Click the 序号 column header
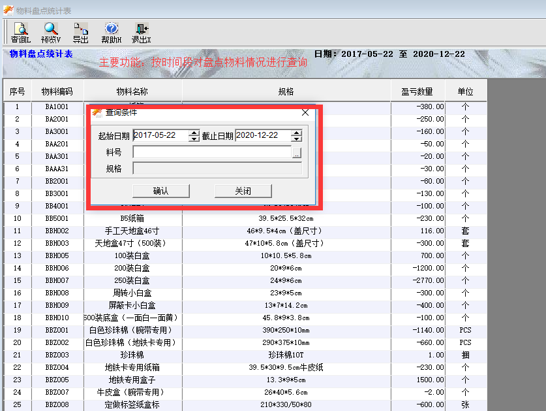This screenshot has height=411, width=546. click(x=18, y=91)
